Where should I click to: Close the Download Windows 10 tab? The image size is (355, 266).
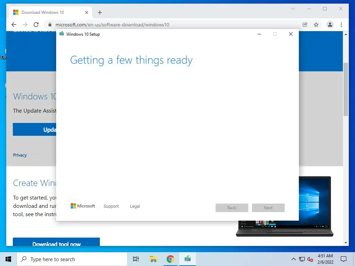86,12
